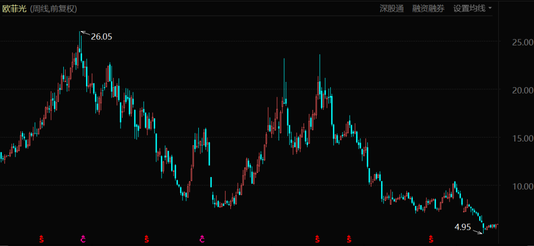Select the 融资融券 tag

pyautogui.click(x=428, y=8)
